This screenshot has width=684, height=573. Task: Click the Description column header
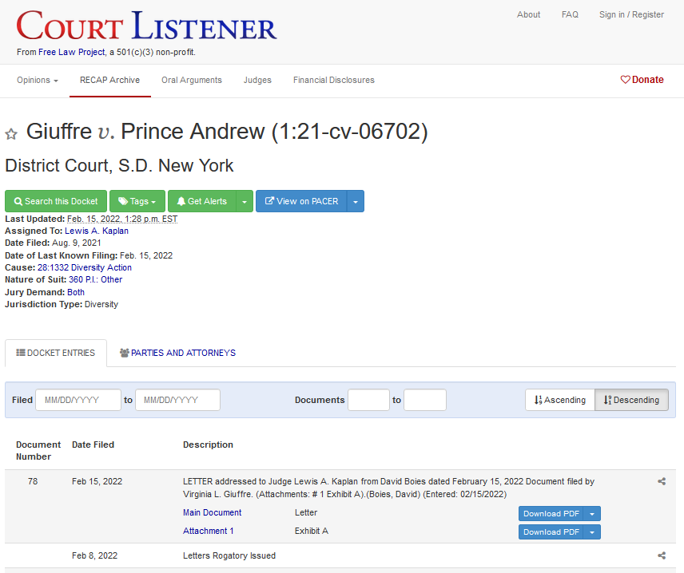coord(208,445)
